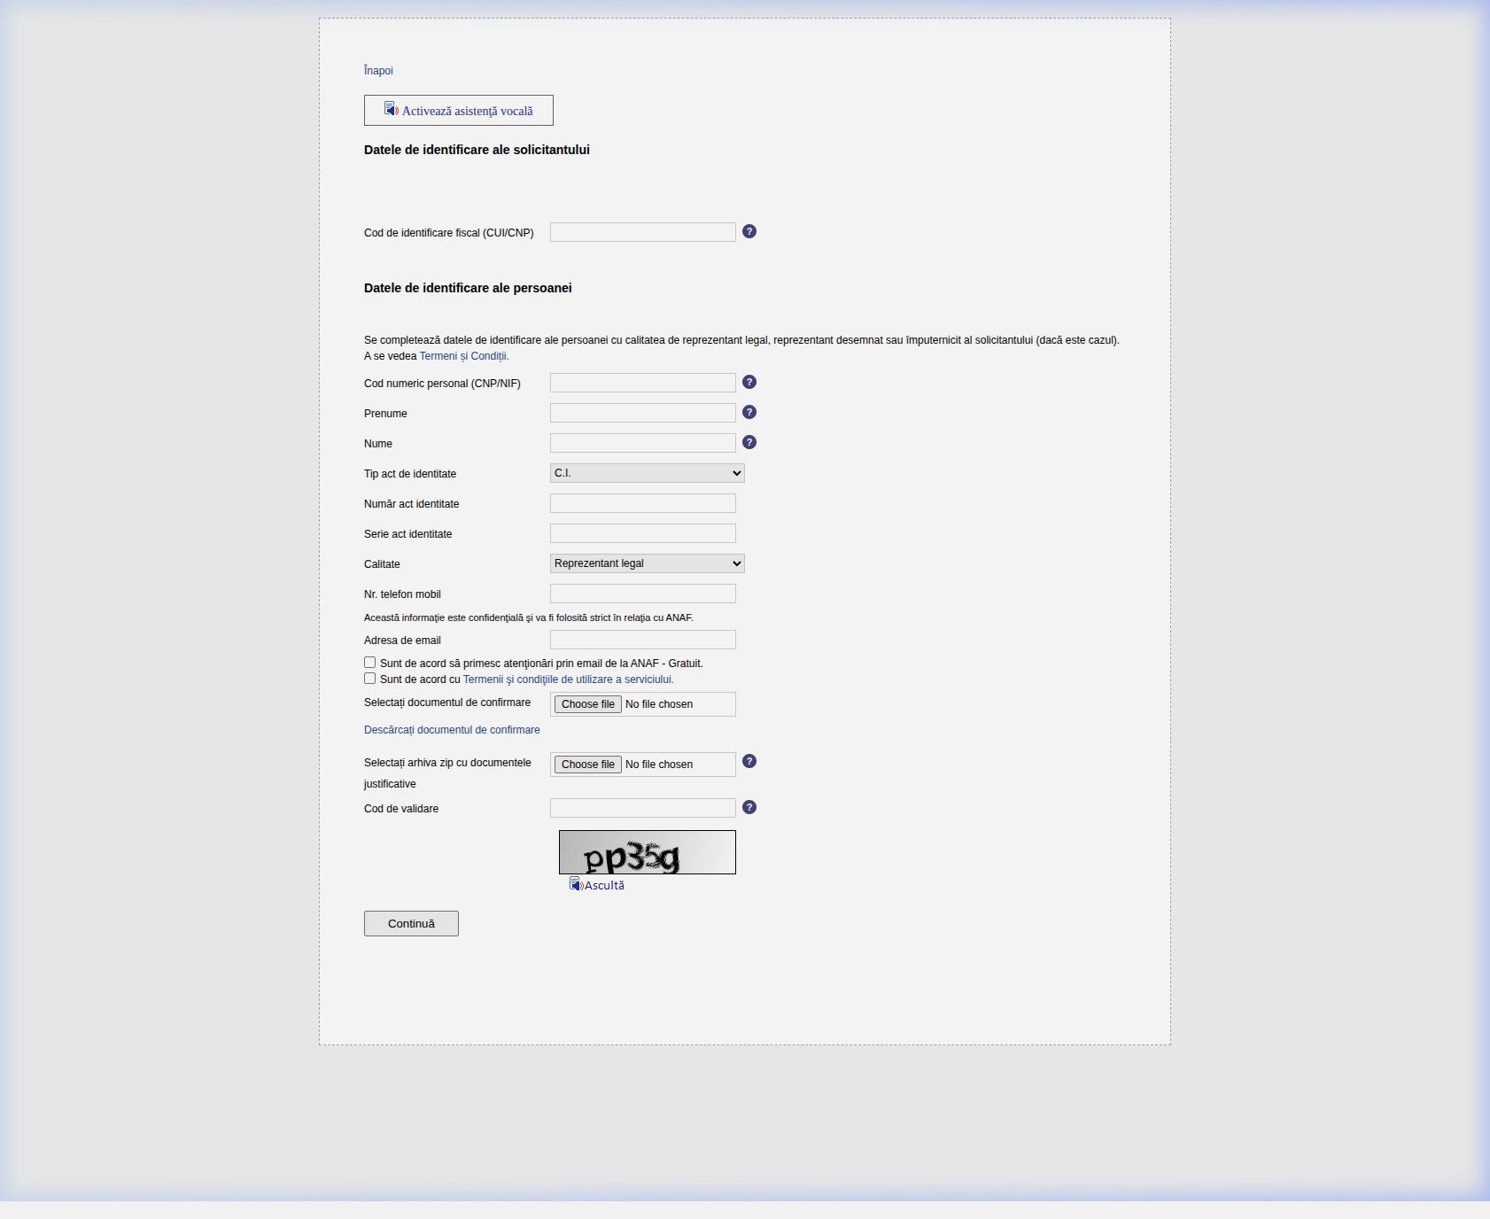
Task: Choose file for confirmation document
Action: (587, 704)
